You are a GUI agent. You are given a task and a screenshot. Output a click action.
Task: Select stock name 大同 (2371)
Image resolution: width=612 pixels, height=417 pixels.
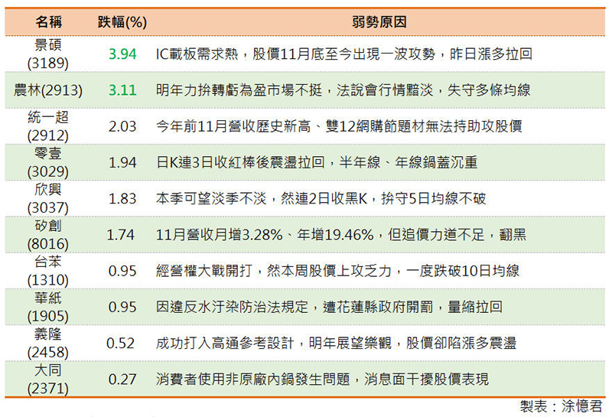pos(48,380)
